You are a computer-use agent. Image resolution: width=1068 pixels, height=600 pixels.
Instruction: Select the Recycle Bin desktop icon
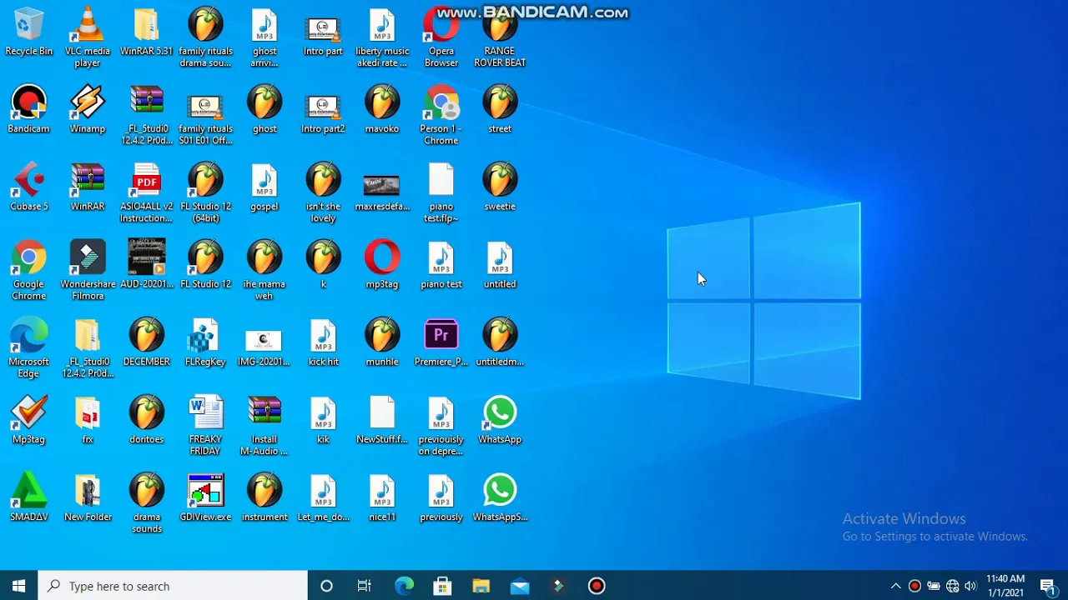click(x=28, y=32)
